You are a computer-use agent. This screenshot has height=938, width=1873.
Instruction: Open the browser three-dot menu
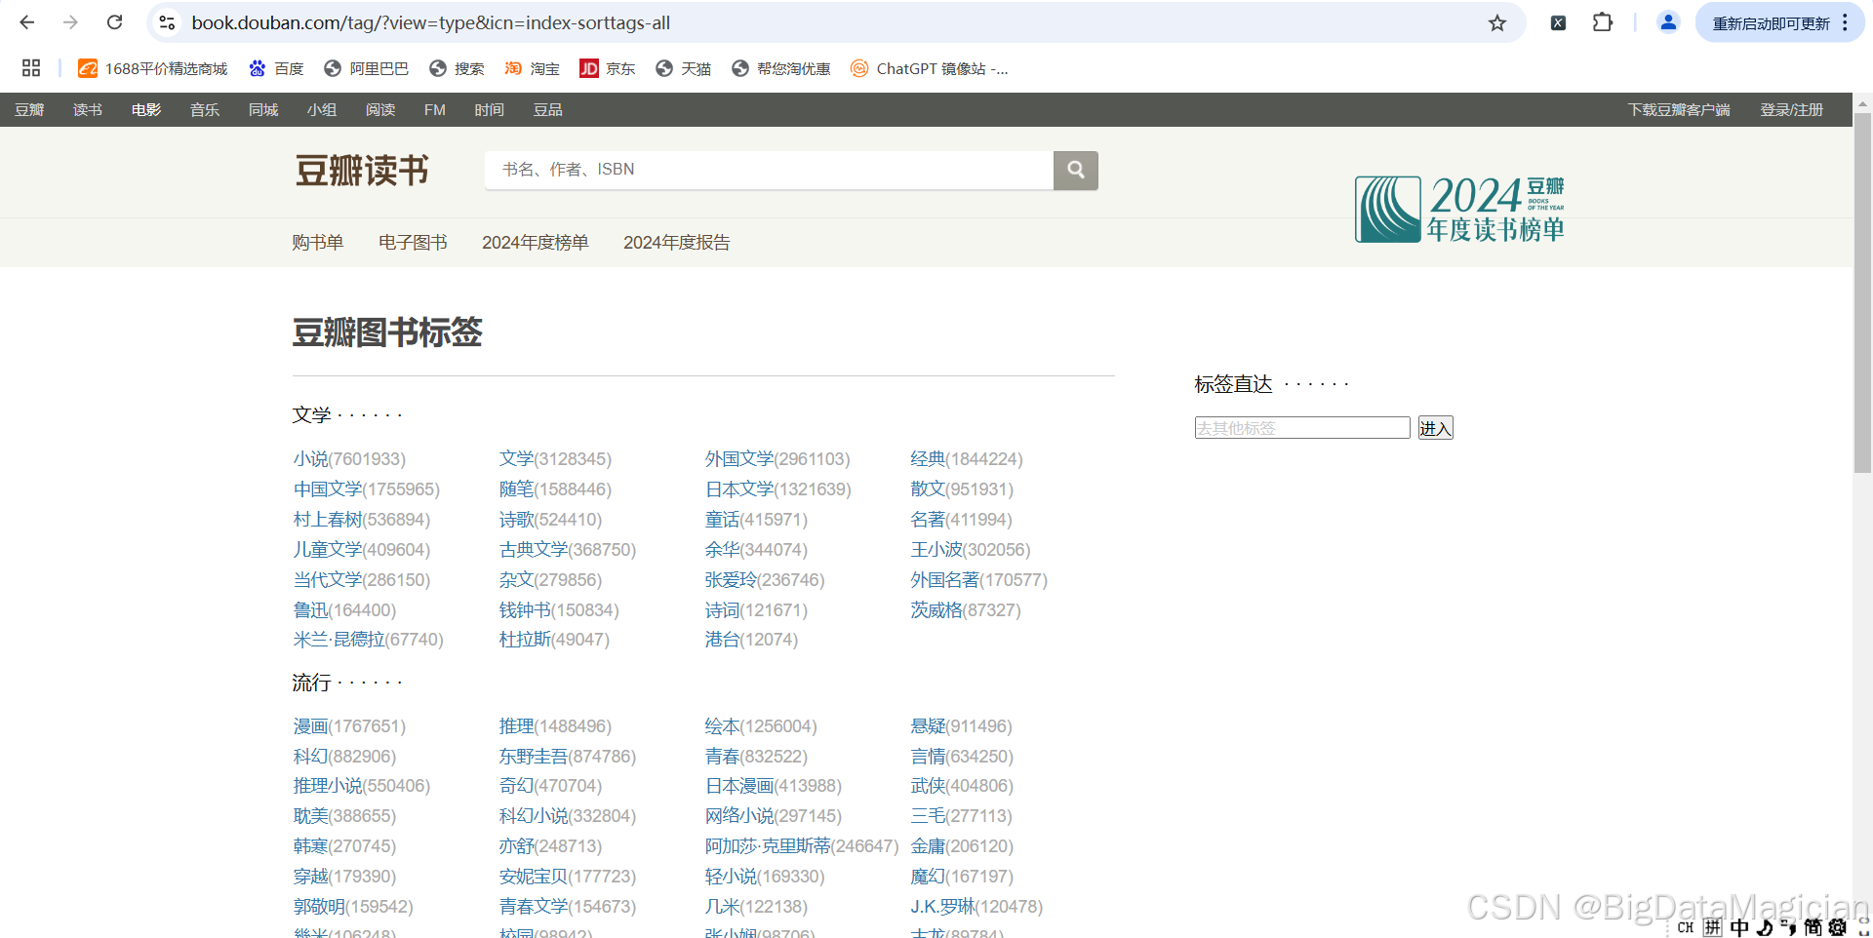tap(1845, 22)
